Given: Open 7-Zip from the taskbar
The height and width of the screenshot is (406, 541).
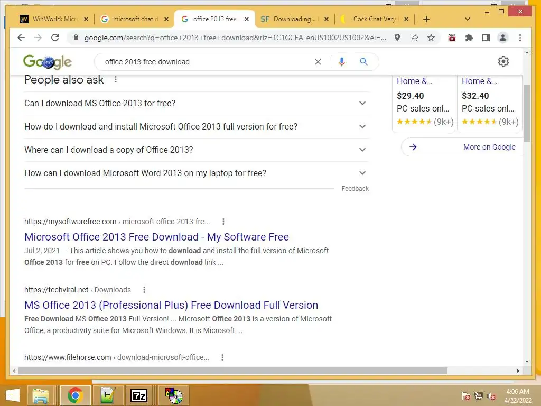Looking at the screenshot, I should pos(139,395).
